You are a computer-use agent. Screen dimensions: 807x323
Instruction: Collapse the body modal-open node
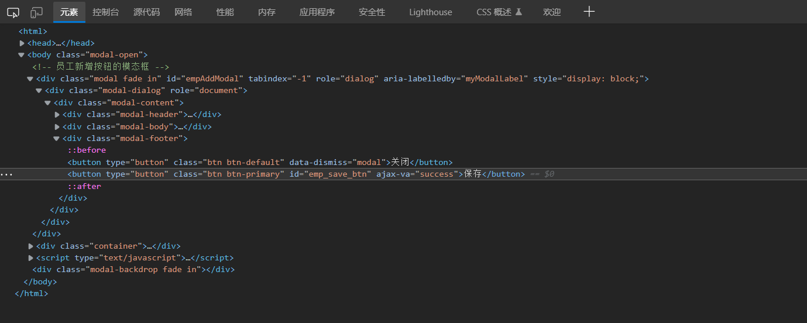(x=22, y=55)
